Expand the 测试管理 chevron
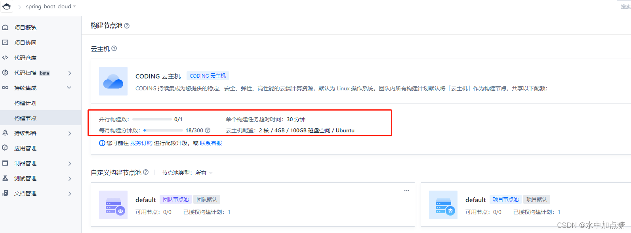The height and width of the screenshot is (233, 631). click(70, 179)
